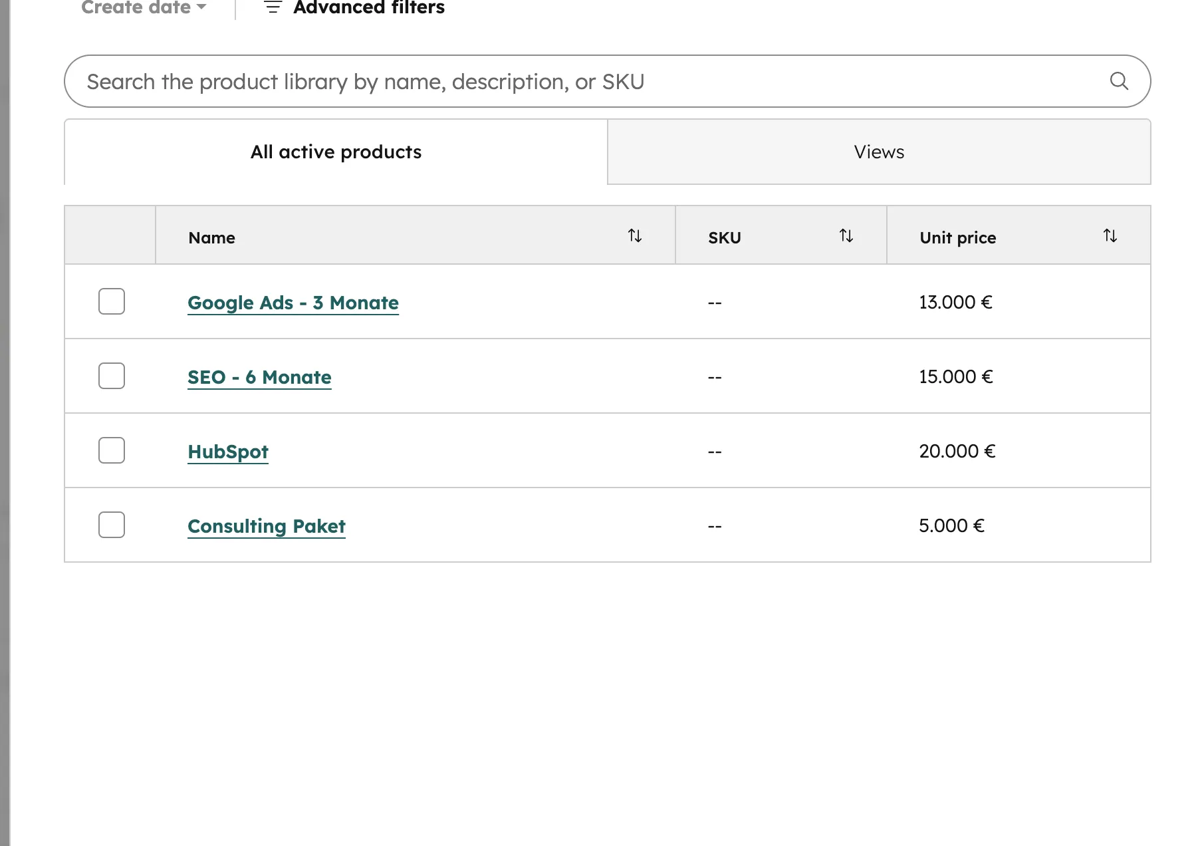Check the HubSpot row checkbox
The image size is (1198, 846).
coord(111,450)
